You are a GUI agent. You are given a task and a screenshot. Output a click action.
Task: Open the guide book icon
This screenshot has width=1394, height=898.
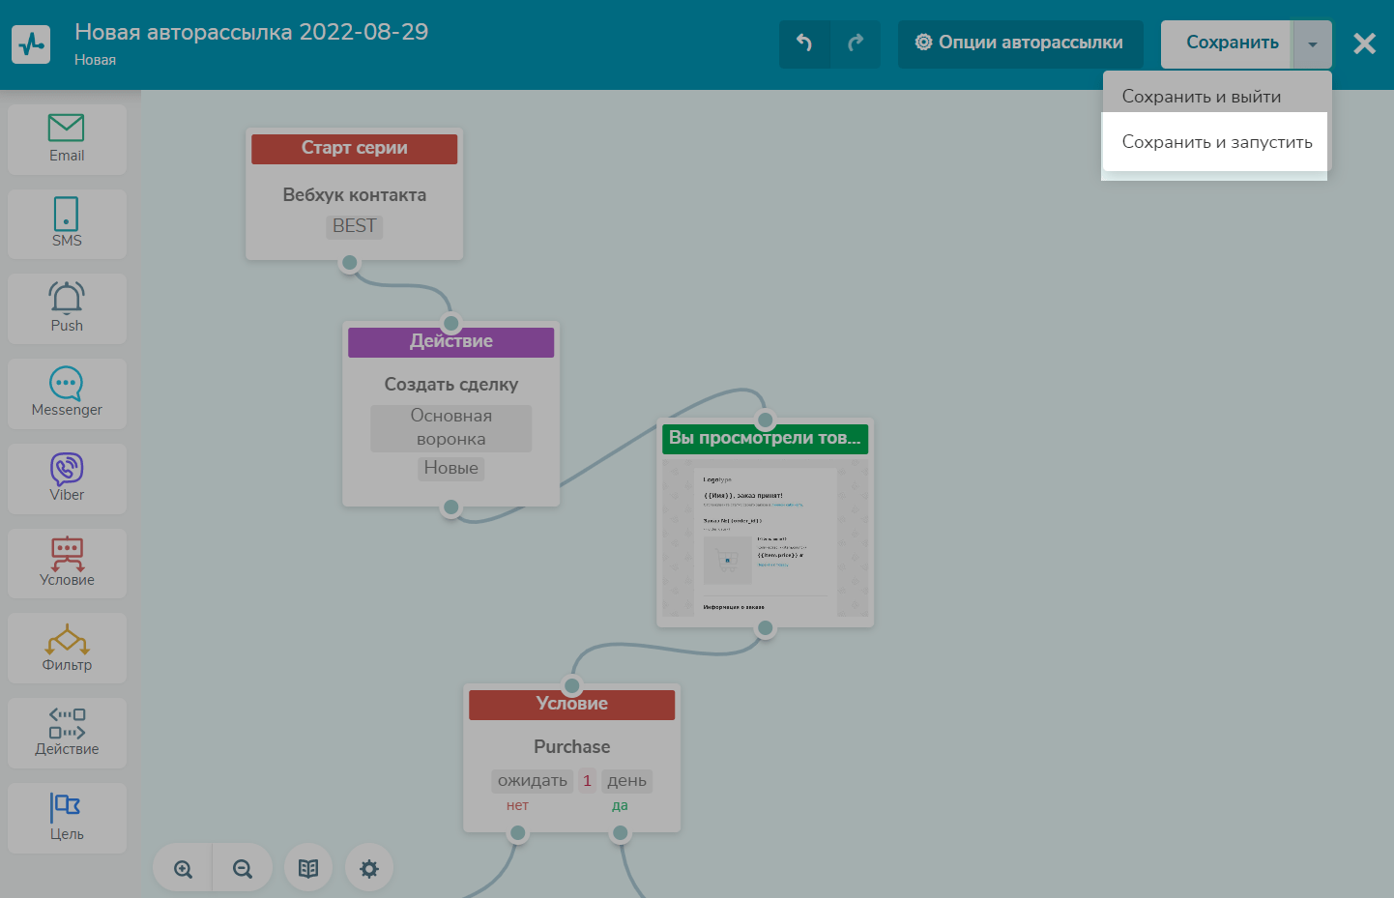pyautogui.click(x=308, y=869)
